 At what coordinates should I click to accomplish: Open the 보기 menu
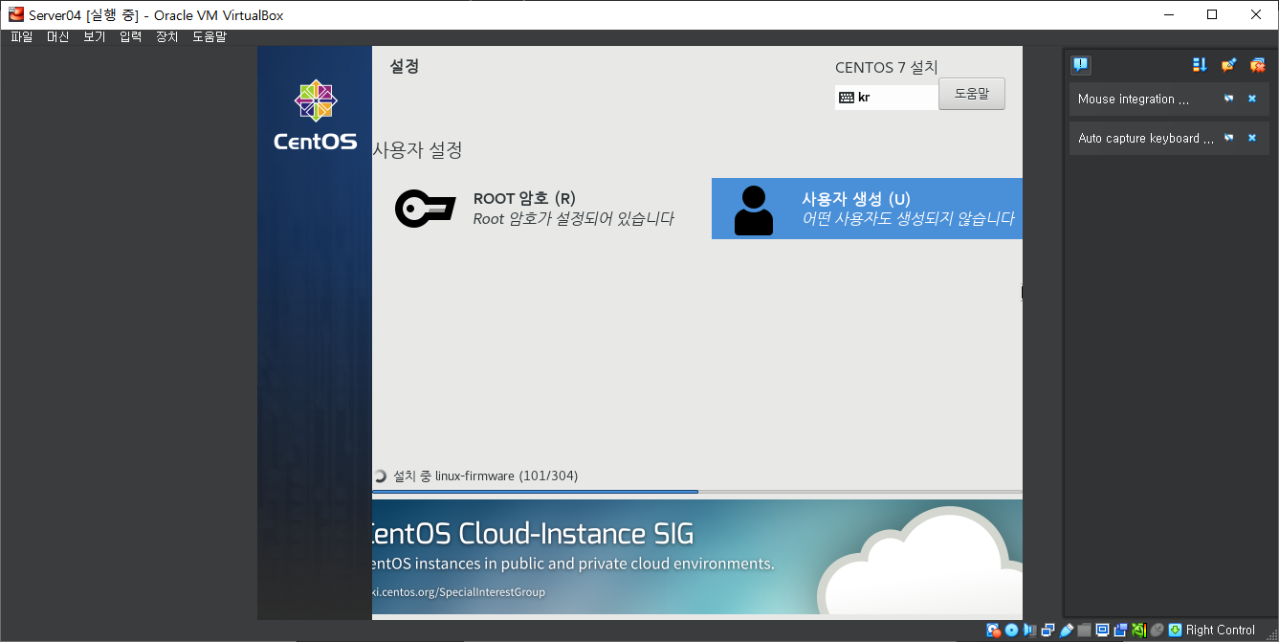[x=95, y=36]
